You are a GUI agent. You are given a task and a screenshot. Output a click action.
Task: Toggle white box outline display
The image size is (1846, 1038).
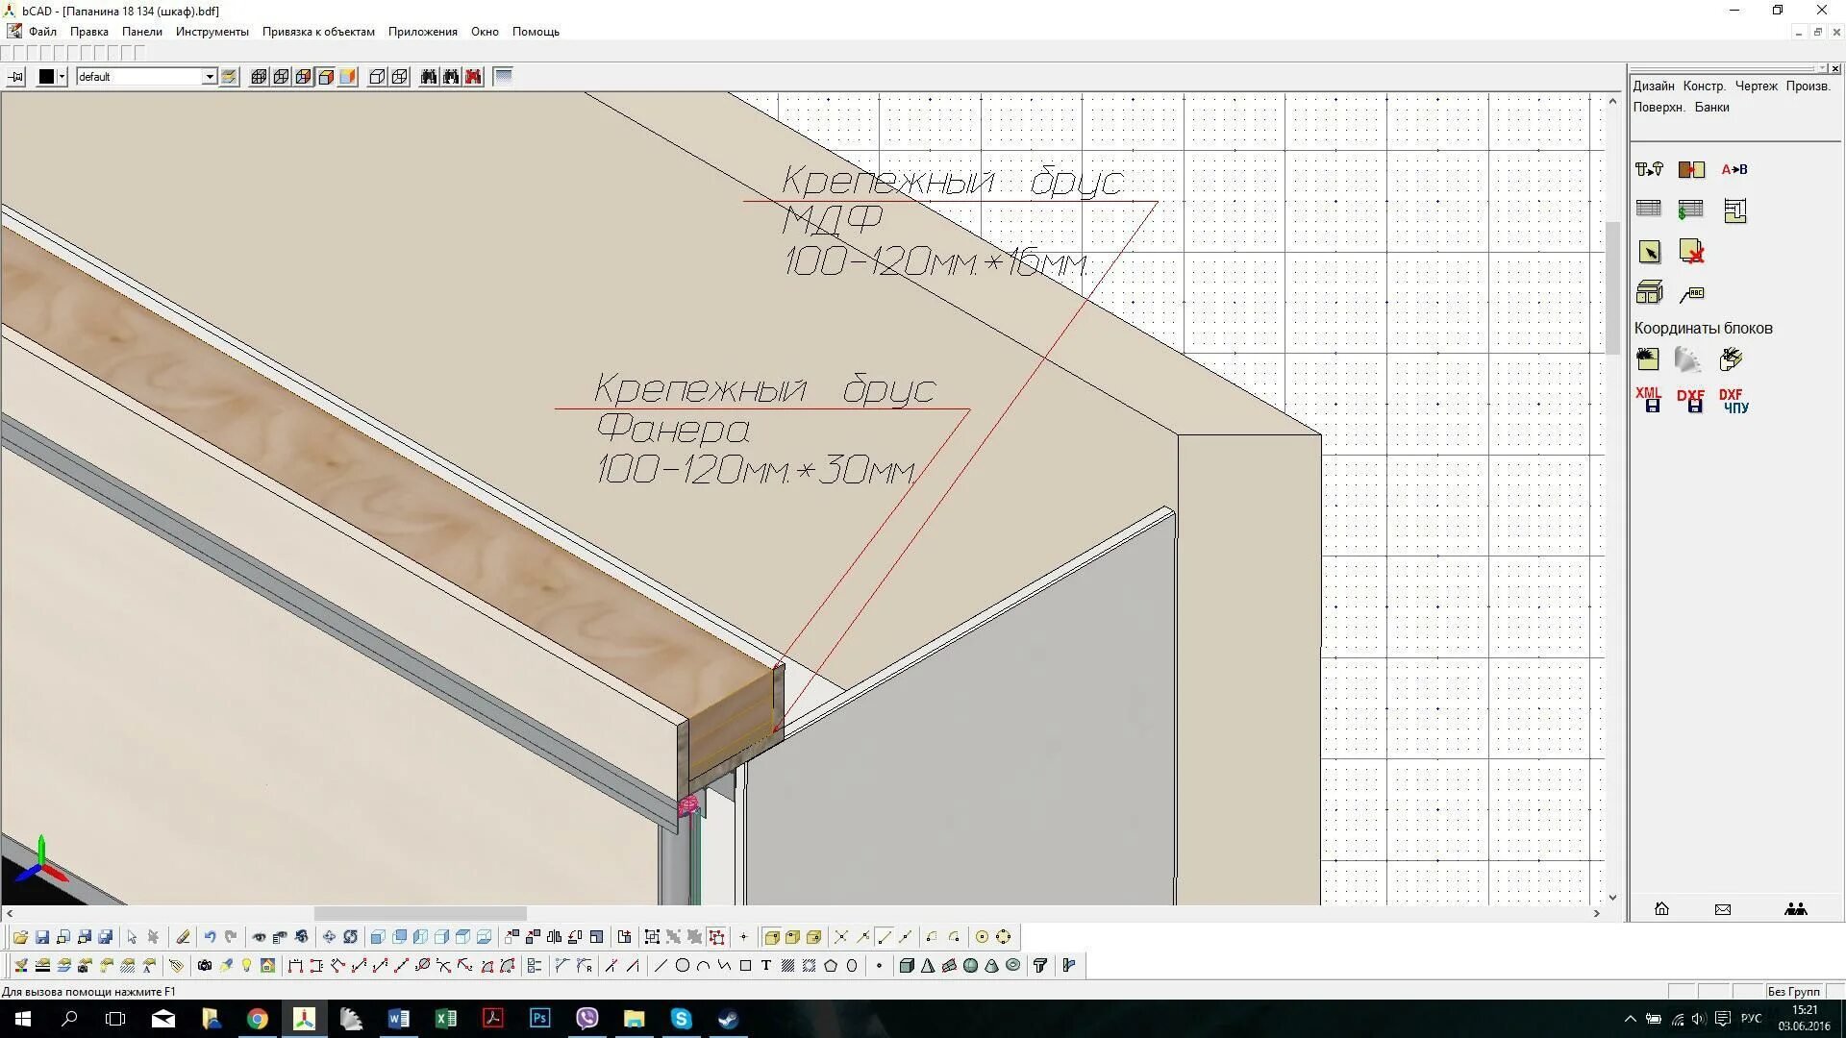378,77
